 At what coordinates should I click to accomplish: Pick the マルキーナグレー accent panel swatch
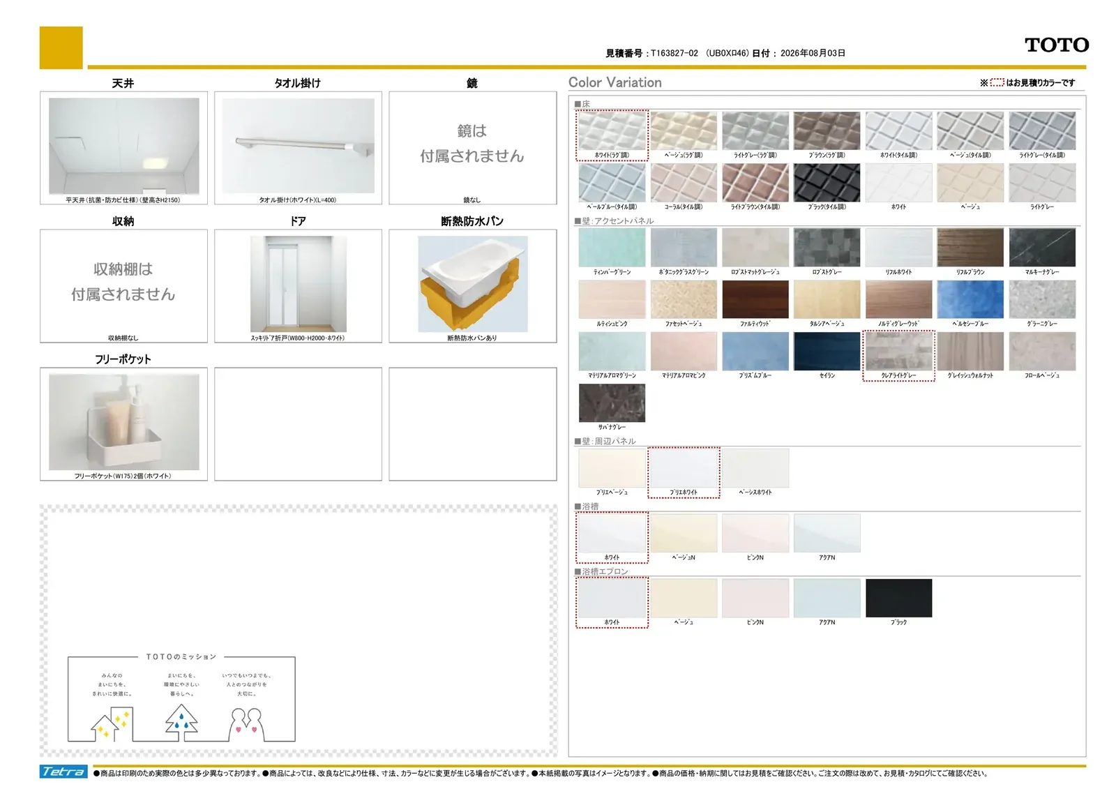(1042, 248)
